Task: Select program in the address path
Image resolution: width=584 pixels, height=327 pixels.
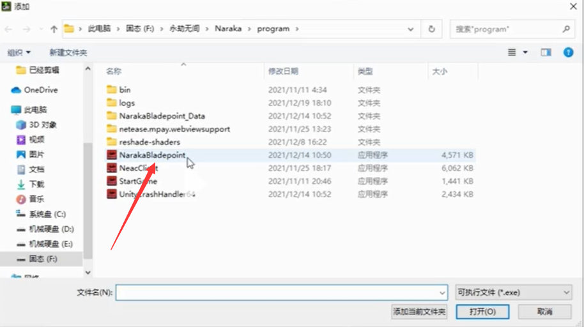Action: click(273, 29)
